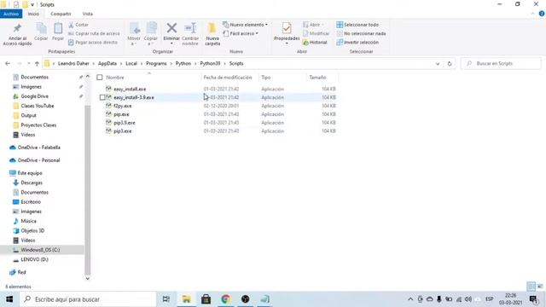Select the pip.exe file

tap(121, 114)
